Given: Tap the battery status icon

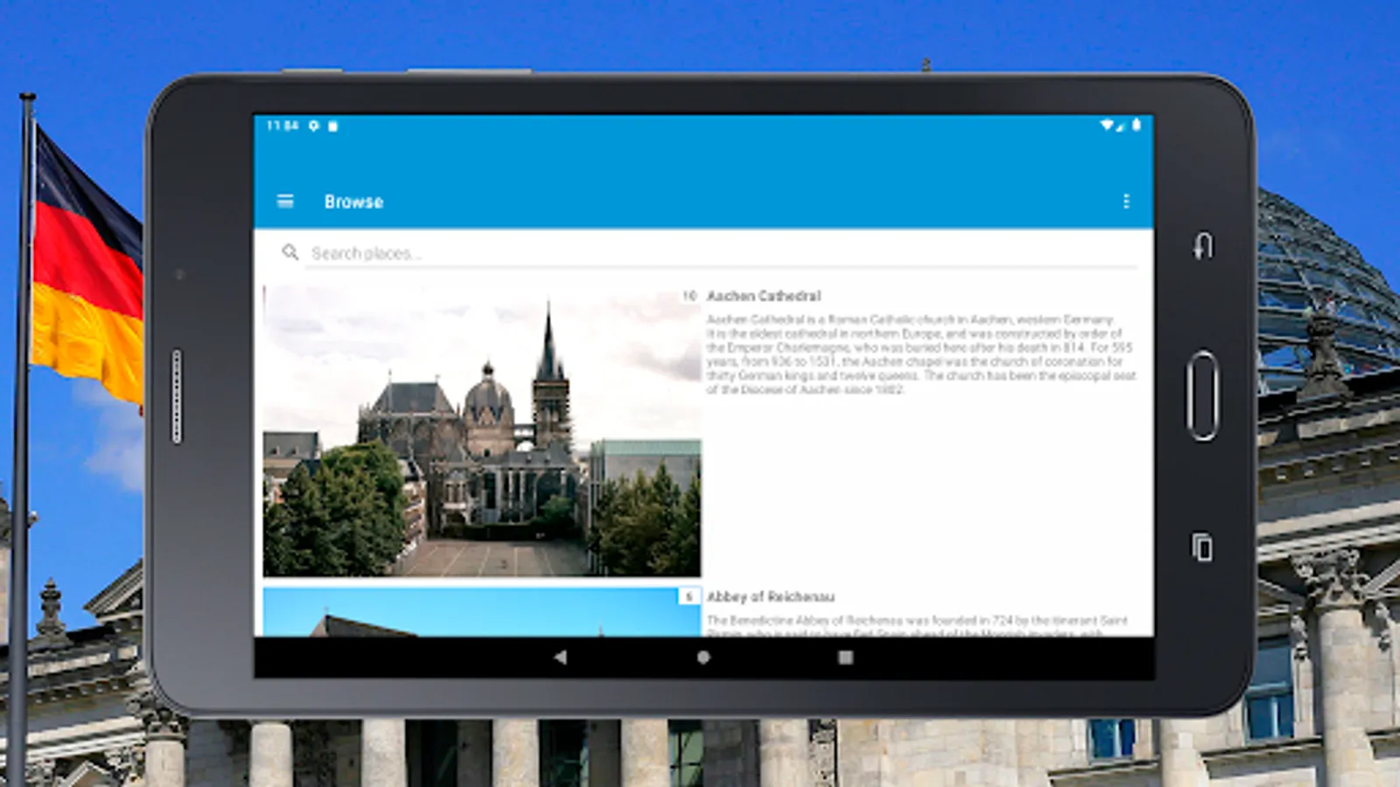Looking at the screenshot, I should click(1137, 125).
